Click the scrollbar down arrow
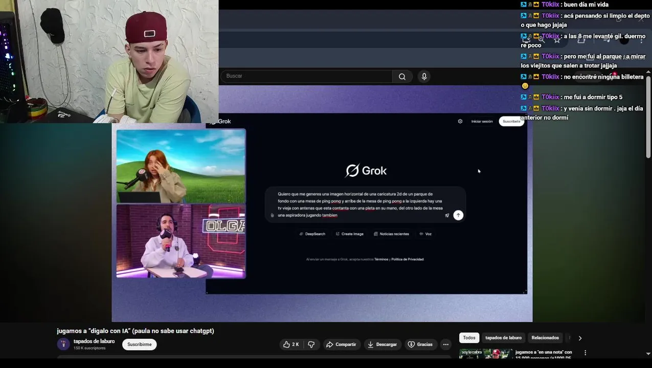652x368 pixels. [x=648, y=353]
